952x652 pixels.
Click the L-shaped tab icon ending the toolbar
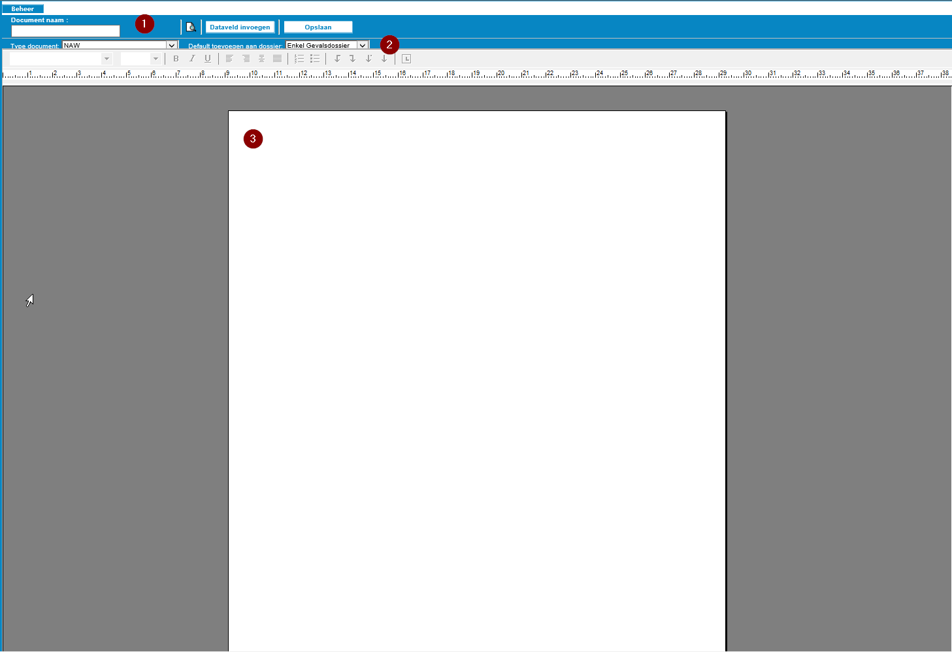pos(406,59)
